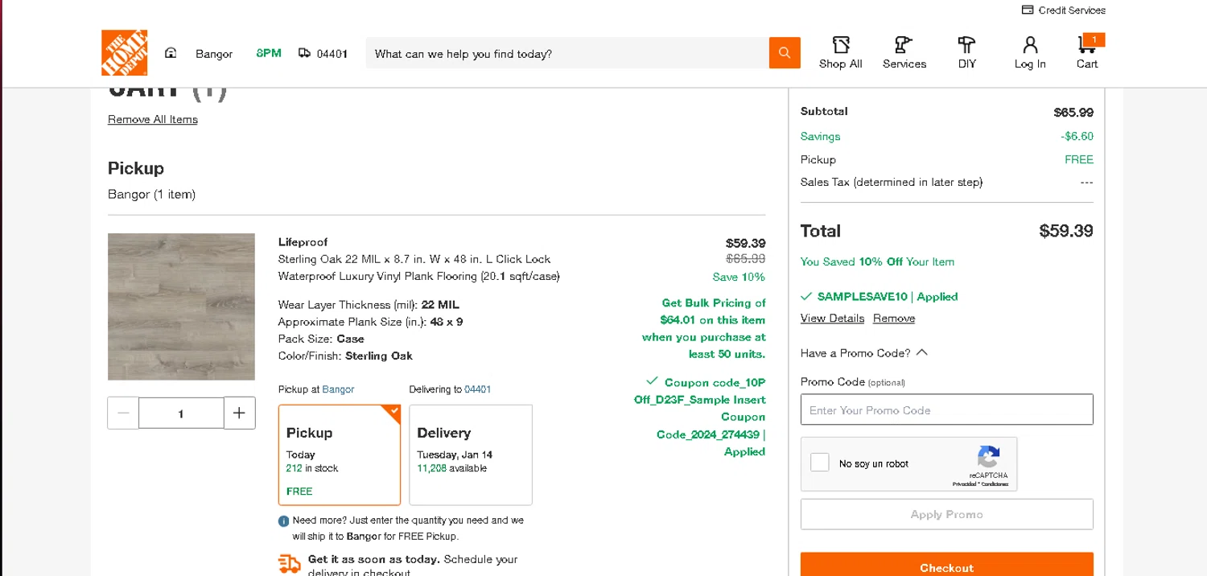This screenshot has width=1207, height=576.
Task: Focus the product search field
Action: click(567, 54)
